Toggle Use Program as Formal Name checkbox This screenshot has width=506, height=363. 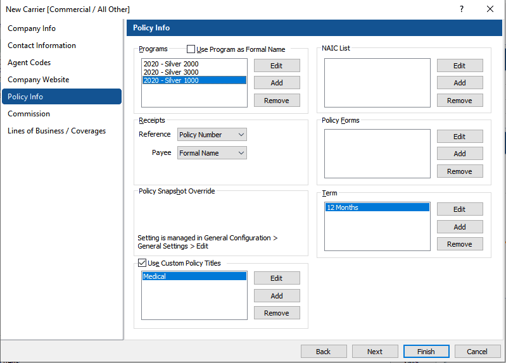click(191, 49)
